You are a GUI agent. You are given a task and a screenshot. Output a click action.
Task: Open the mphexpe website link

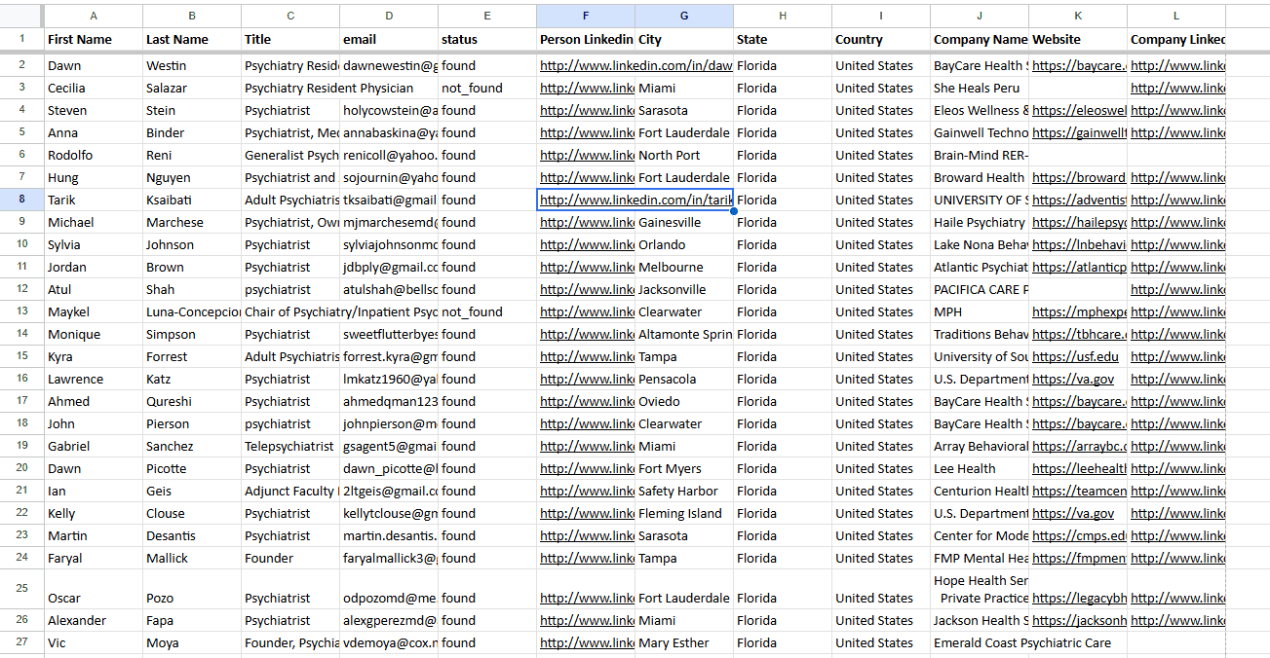point(1079,312)
